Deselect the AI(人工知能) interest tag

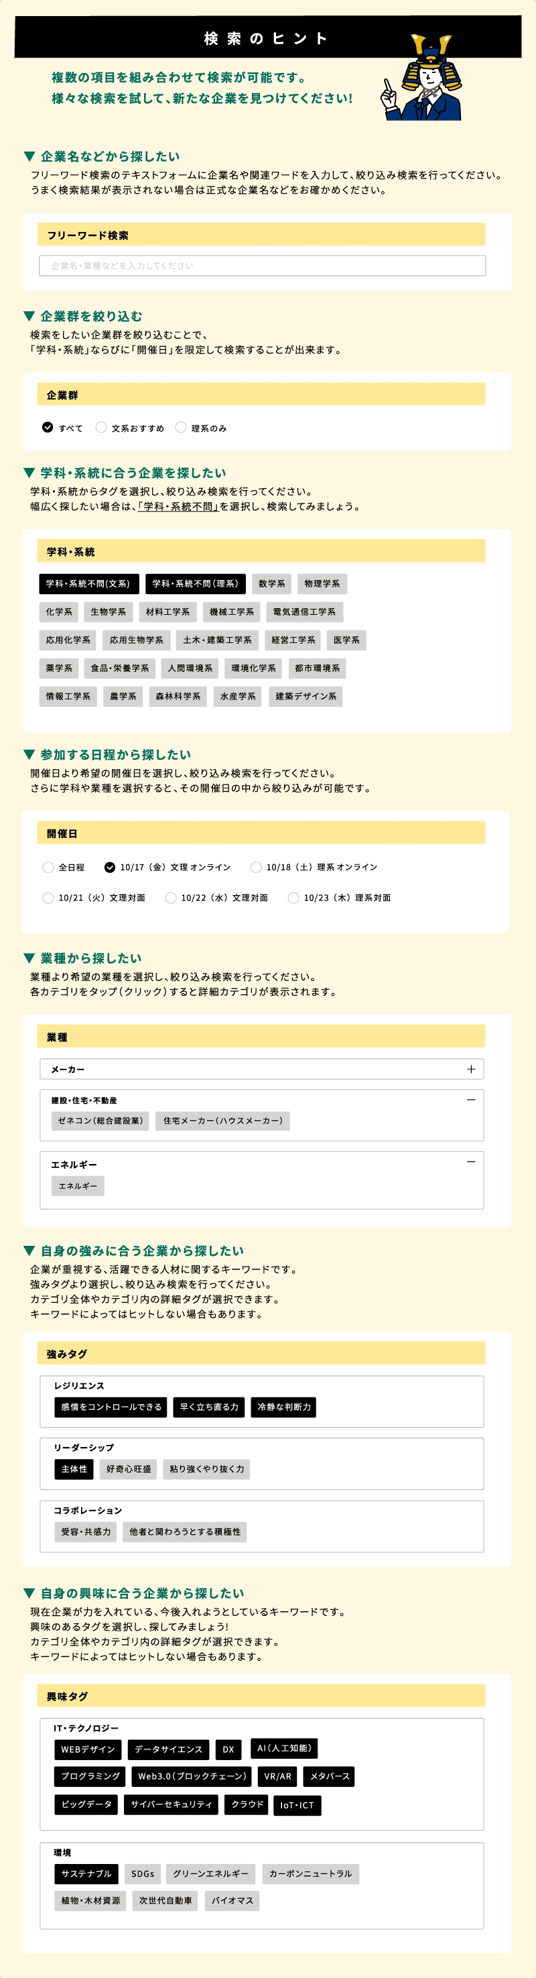[283, 1749]
